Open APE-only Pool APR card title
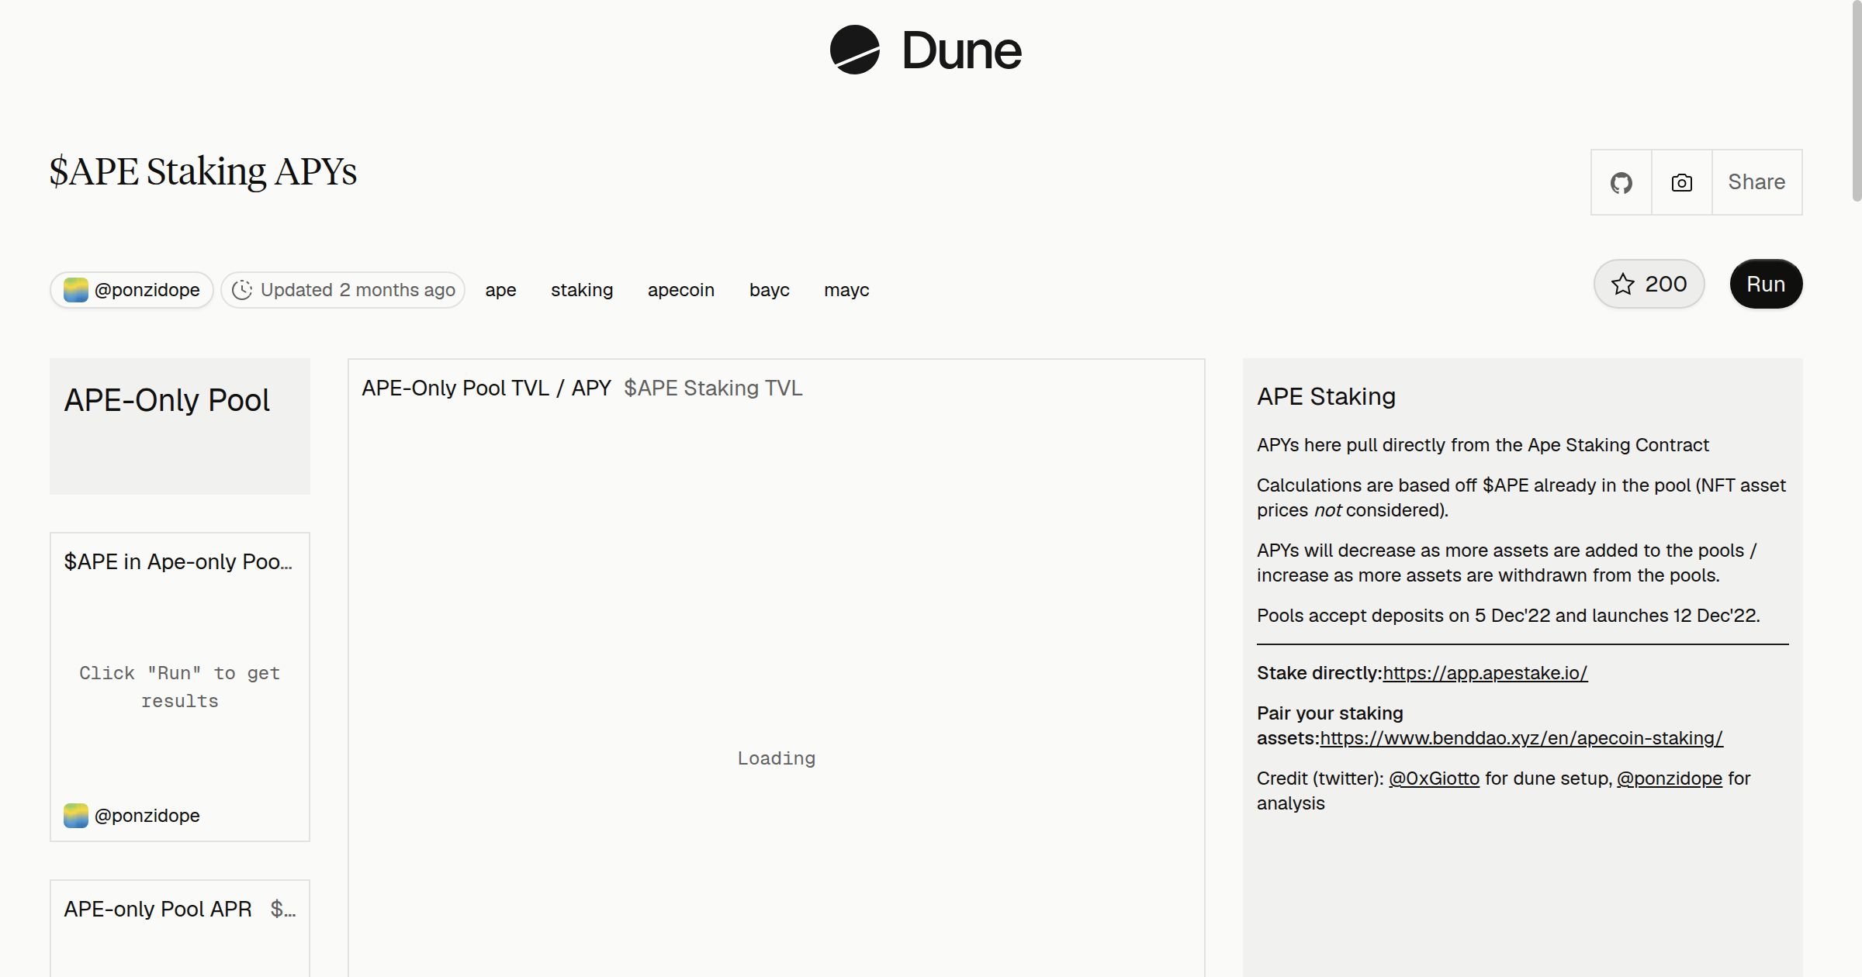The height and width of the screenshot is (977, 1862). point(157,909)
